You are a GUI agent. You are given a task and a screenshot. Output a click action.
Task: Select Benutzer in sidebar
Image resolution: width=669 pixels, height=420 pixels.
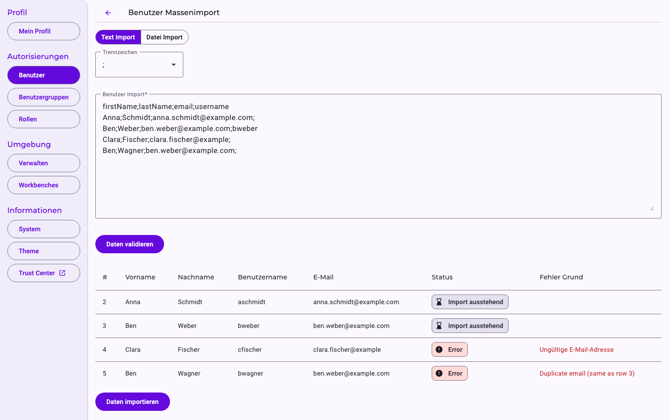click(44, 75)
